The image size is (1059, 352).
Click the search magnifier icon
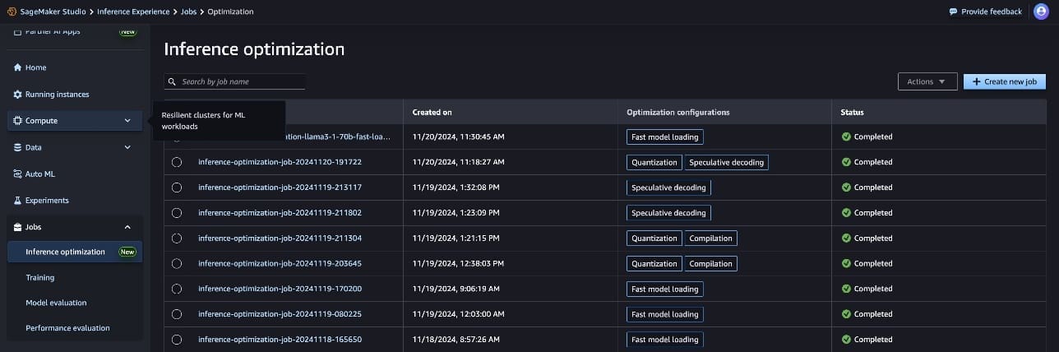(172, 82)
